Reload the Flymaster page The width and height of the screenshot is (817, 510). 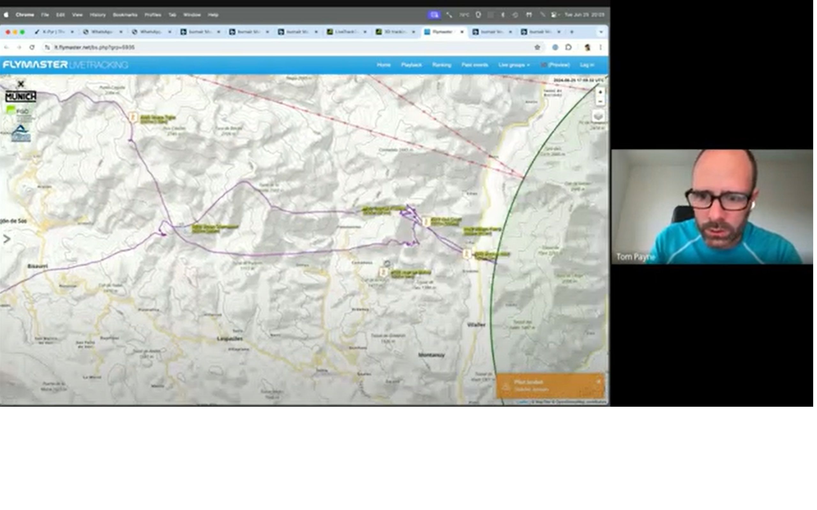coord(32,47)
